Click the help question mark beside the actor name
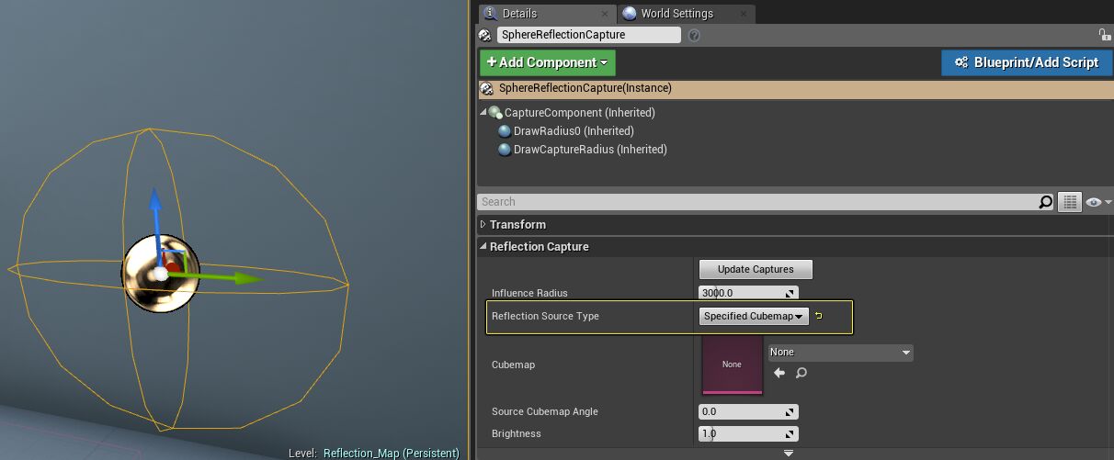 tap(694, 35)
